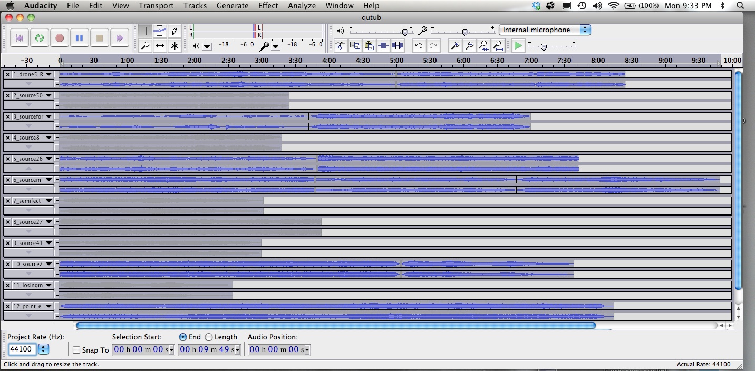Open the Generate menu

click(x=233, y=5)
